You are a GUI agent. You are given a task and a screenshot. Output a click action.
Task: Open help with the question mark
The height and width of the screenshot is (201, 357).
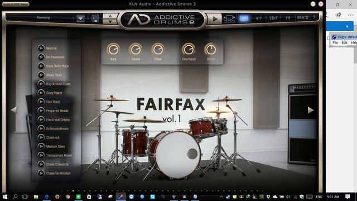click(x=314, y=17)
